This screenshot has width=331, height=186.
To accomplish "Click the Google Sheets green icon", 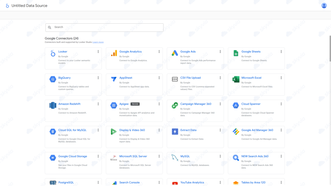I will tap(236, 53).
